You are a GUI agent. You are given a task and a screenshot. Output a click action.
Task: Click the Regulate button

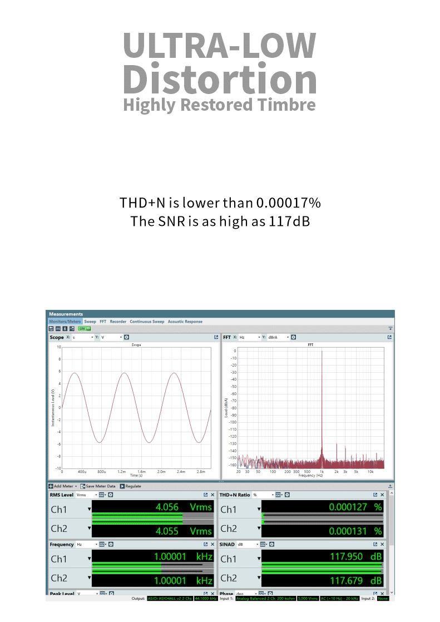coord(130,486)
